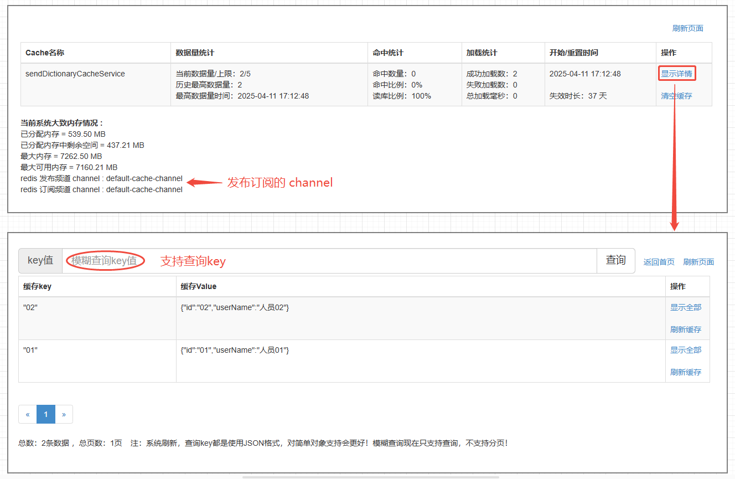This screenshot has height=479, width=735.
Task: Click the 最大内存 = 7262.50 MB line
Action: [61, 156]
